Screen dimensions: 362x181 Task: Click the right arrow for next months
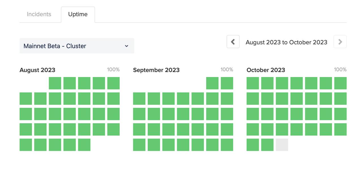point(340,42)
